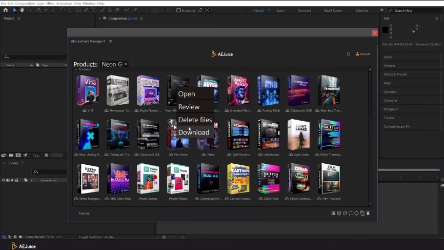Select the Clone Stamp tool
This screenshot has width=444, height=250.
(110, 10)
